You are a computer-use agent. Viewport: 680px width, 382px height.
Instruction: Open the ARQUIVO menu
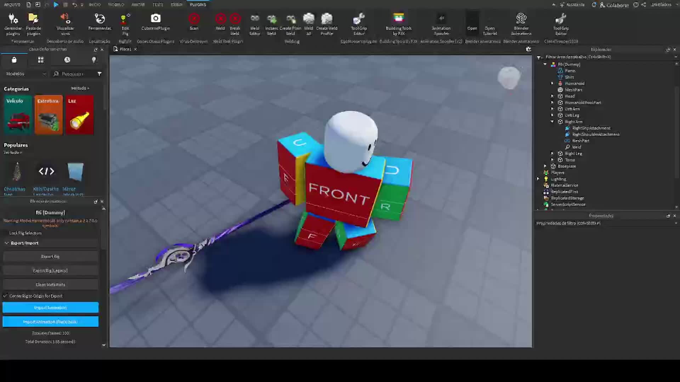pos(12,5)
